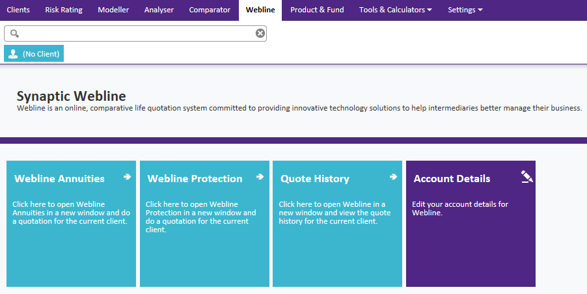Select the active Webline tab
The width and height of the screenshot is (587, 294).
pyautogui.click(x=260, y=10)
